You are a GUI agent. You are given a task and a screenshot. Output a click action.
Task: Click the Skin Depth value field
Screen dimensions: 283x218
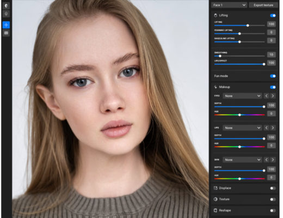pos(272,169)
